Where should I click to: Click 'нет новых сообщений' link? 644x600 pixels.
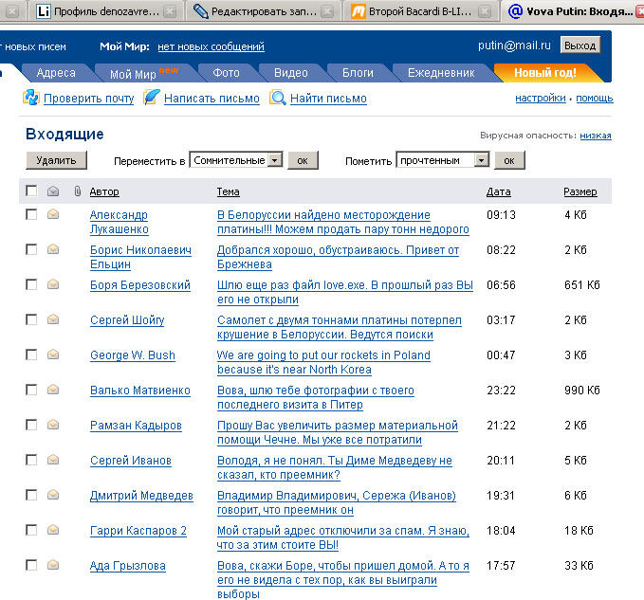(212, 46)
